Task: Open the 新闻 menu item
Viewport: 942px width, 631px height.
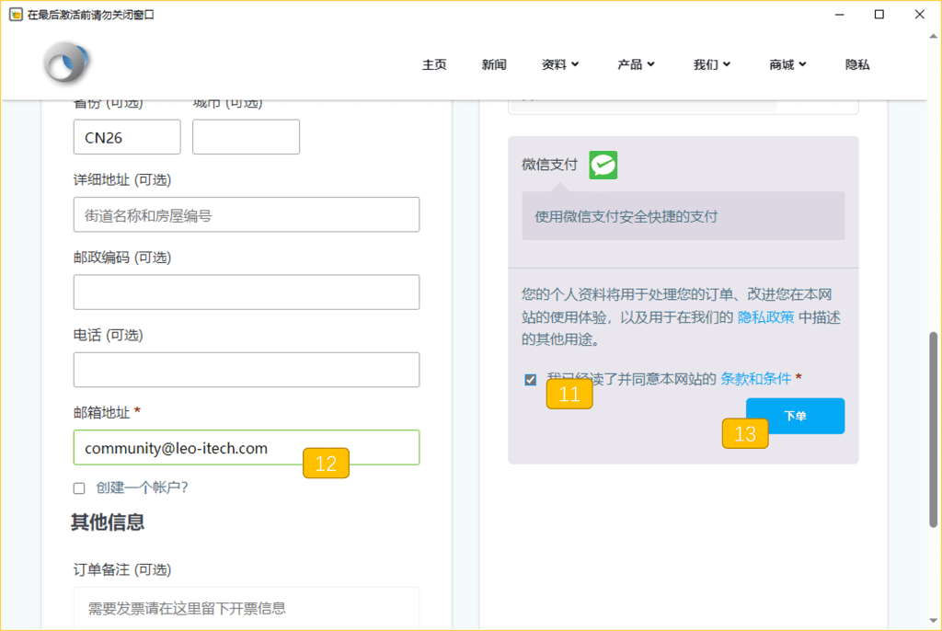Action: (494, 64)
